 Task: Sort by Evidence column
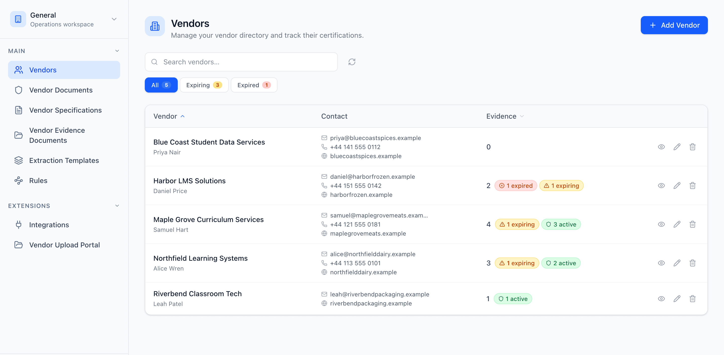[x=505, y=116]
